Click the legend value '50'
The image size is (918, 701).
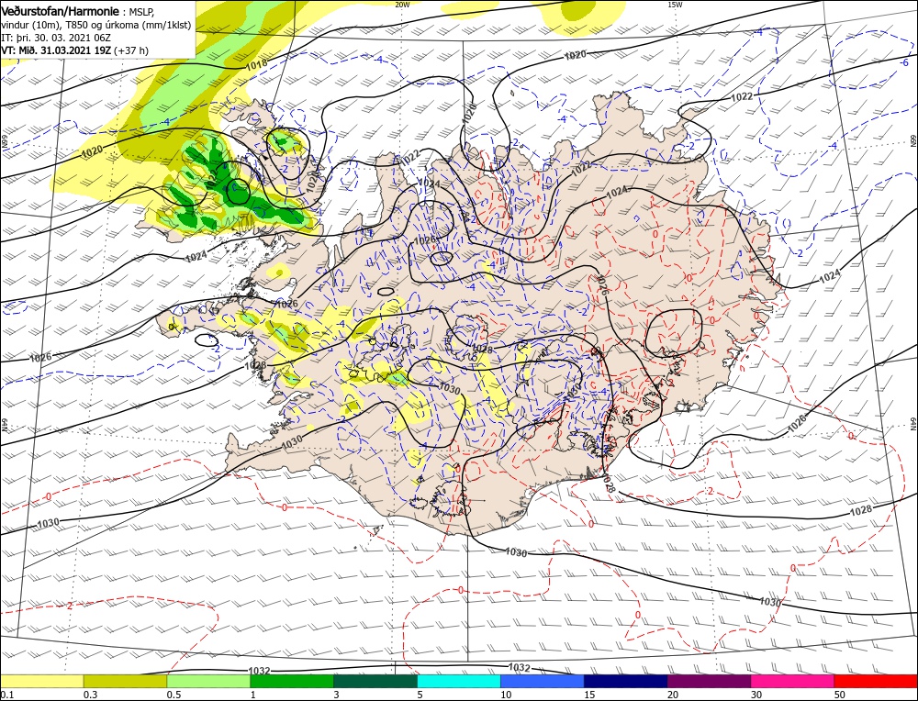click(840, 695)
